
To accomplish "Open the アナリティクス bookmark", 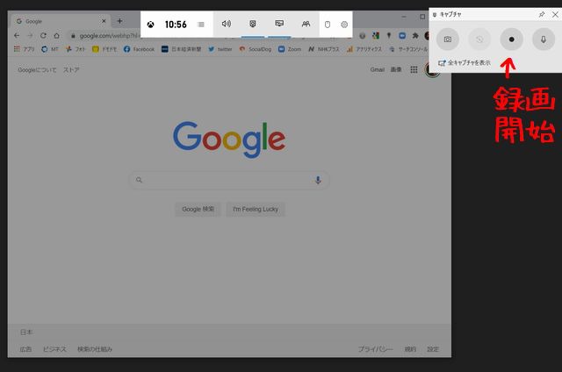I will [364, 49].
